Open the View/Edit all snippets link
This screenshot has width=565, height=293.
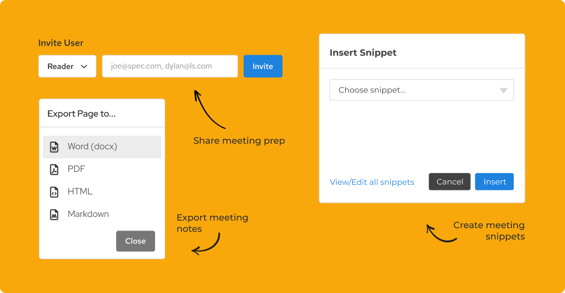tap(372, 182)
